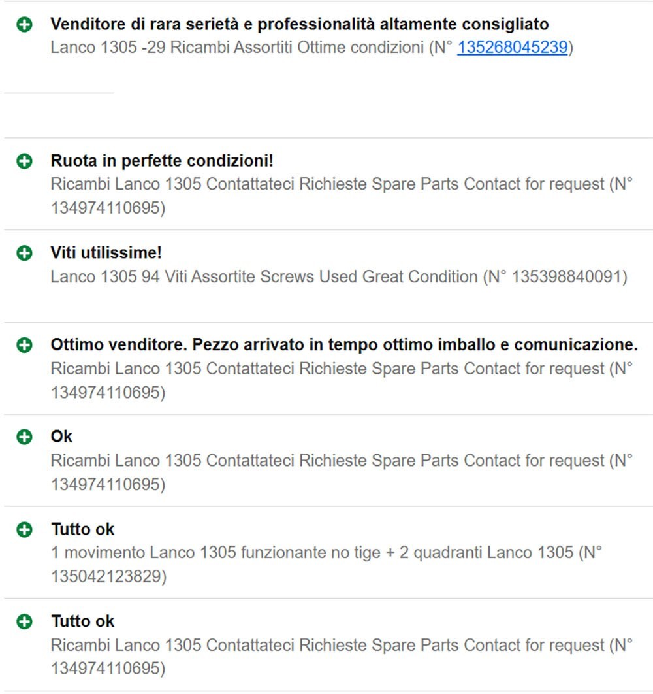Click green plus icon next to 'Ruota in perfette condizioni!'

pyautogui.click(x=24, y=161)
